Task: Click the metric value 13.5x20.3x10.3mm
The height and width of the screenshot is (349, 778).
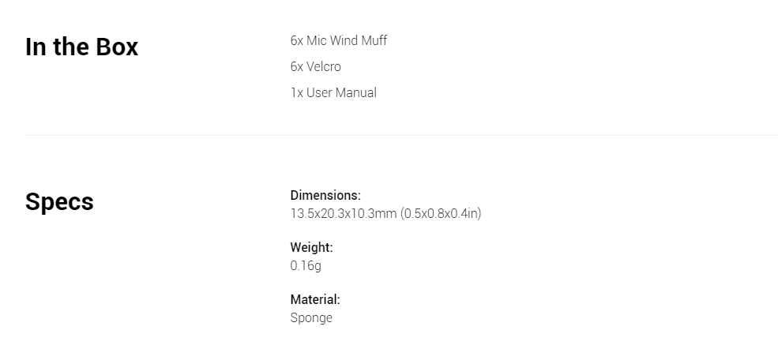Action: click(344, 213)
